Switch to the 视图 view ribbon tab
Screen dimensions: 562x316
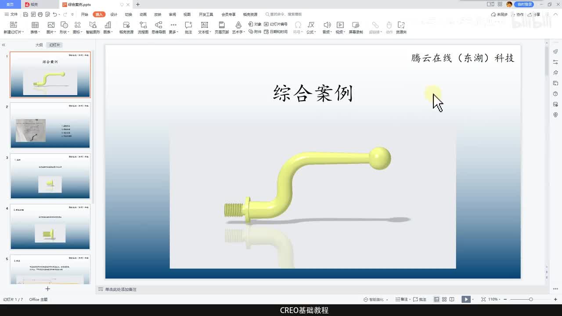click(x=187, y=14)
